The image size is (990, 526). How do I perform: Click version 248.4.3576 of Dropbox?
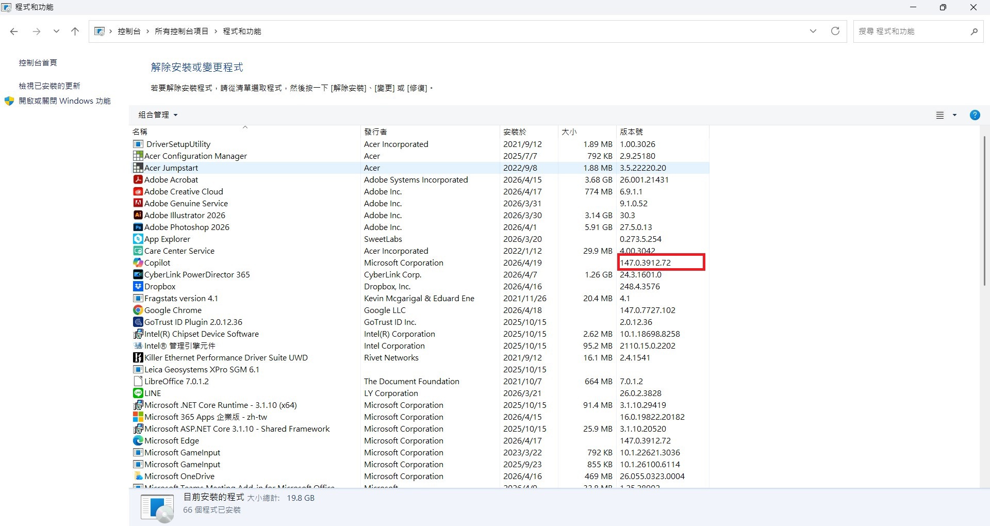(x=639, y=286)
